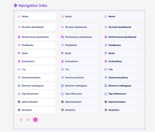Viewport: 155px width, 132px height.
Task: Click Administration sliders icon in middle column
Action: (62, 102)
